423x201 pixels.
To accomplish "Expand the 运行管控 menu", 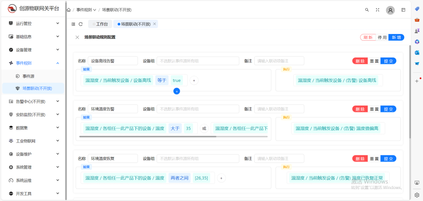I will (x=33, y=23).
